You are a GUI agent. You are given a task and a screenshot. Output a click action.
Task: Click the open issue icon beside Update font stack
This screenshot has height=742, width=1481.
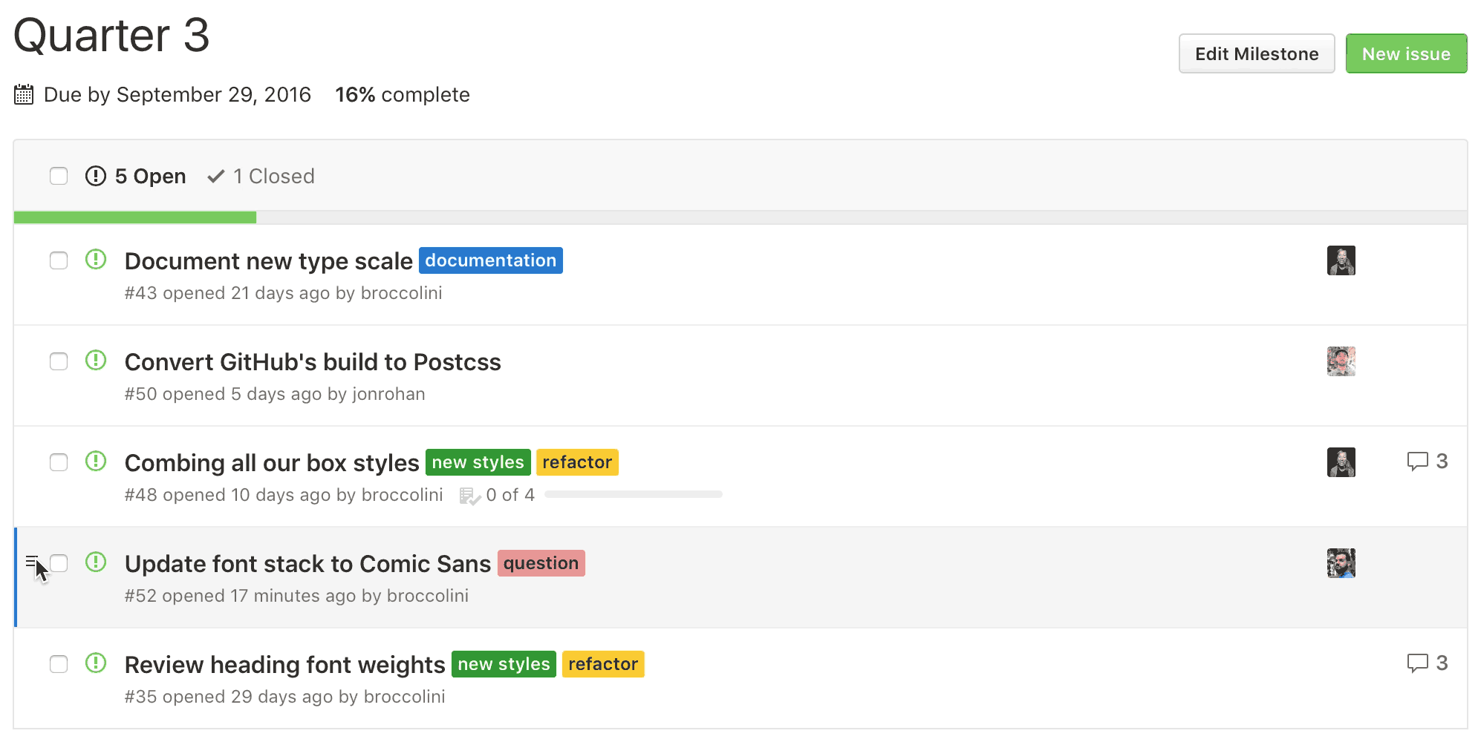click(x=96, y=563)
